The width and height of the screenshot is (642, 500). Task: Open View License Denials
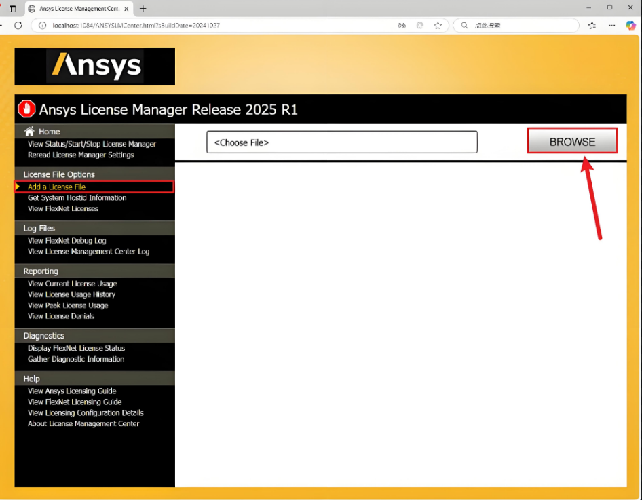coord(61,316)
